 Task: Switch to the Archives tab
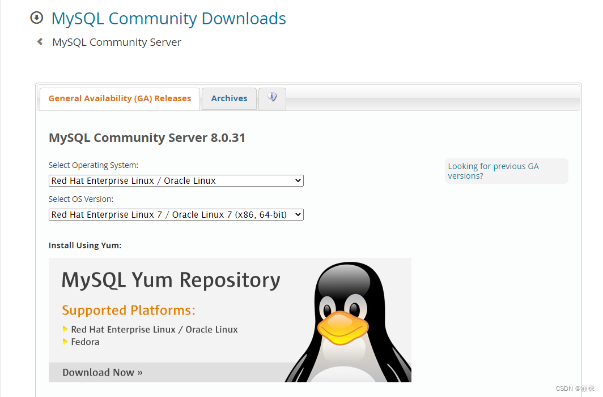[229, 98]
